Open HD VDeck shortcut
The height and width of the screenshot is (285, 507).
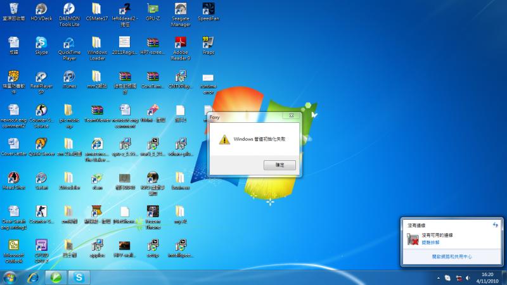coord(41,12)
